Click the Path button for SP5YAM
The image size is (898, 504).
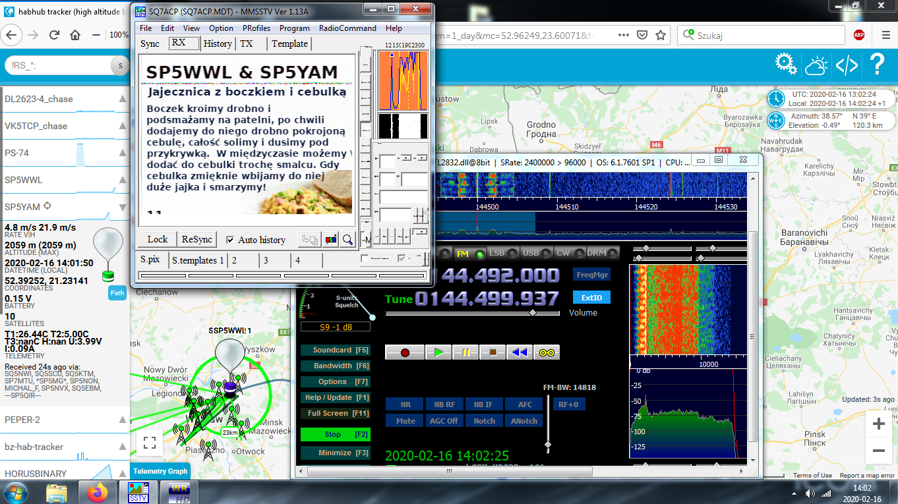click(x=117, y=293)
